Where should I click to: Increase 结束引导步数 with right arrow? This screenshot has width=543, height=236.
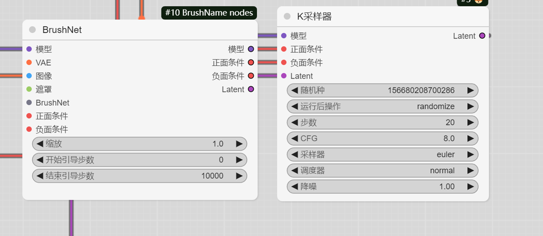click(239, 176)
